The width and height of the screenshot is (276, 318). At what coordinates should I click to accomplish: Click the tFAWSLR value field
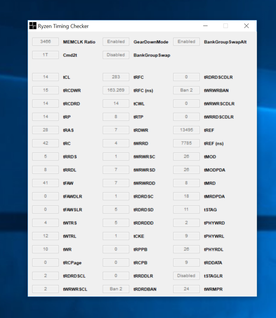(45, 209)
